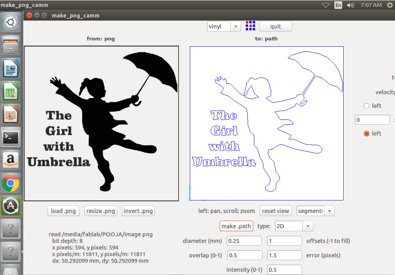Image resolution: width=395 pixels, height=275 pixels.
Task: Click the red and blue dots grid icon
Action: (x=250, y=26)
